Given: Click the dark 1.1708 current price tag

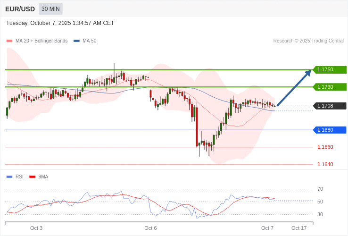Looking at the screenshot, I should click(329, 106).
